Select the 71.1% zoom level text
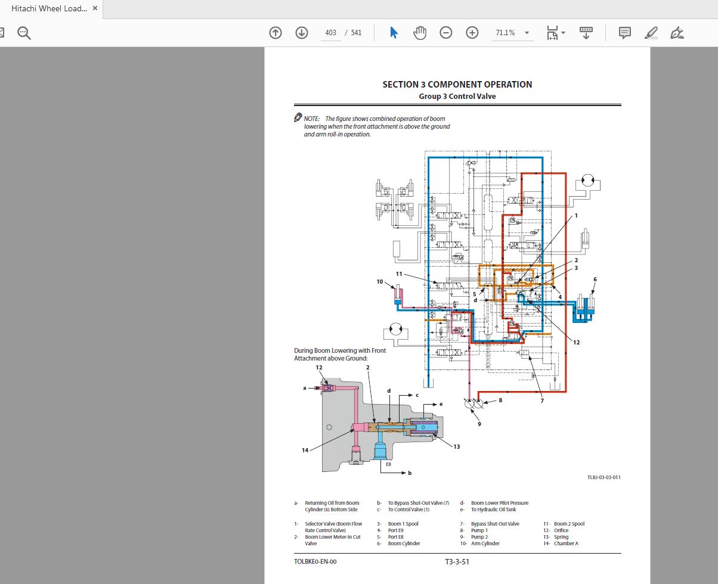 pos(505,33)
